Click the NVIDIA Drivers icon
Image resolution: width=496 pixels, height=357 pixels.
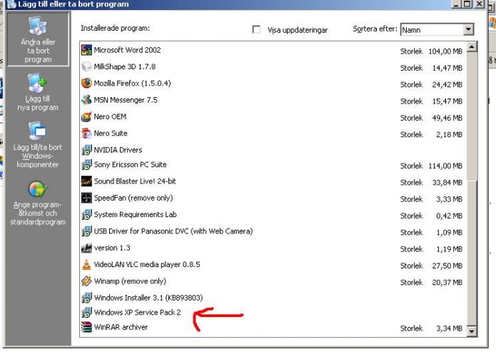pyautogui.click(x=86, y=150)
